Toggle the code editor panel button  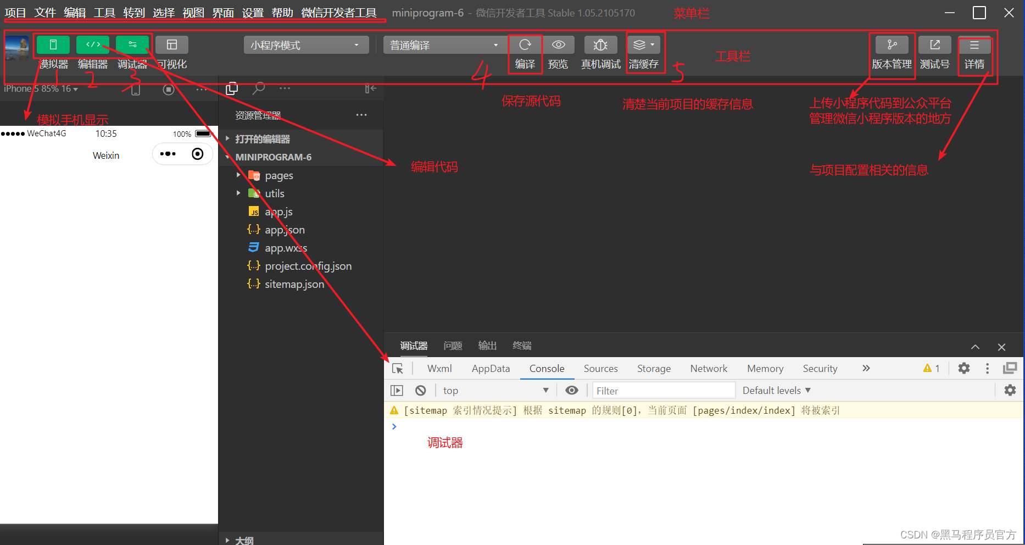point(93,45)
